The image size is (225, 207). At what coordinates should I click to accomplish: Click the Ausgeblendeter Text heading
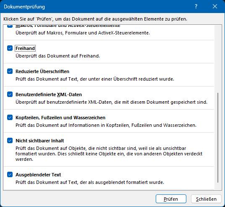(38, 175)
